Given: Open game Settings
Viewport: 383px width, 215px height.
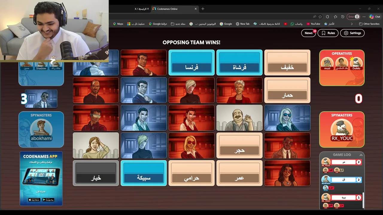Looking at the screenshot, I should 352,33.
